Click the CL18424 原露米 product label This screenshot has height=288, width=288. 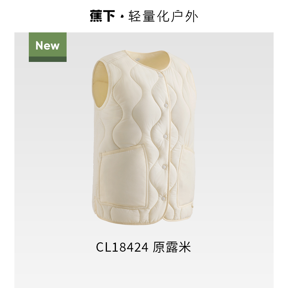144,247
